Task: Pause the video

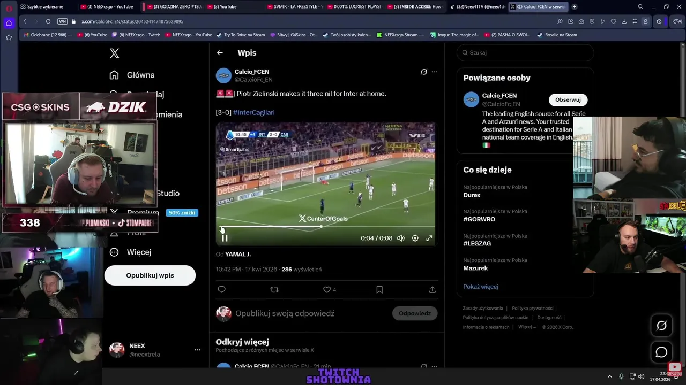Action: point(225,238)
